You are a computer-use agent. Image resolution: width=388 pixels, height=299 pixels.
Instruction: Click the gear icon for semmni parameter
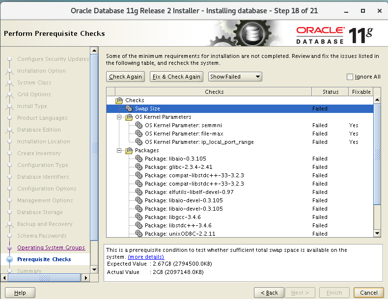(x=139, y=125)
